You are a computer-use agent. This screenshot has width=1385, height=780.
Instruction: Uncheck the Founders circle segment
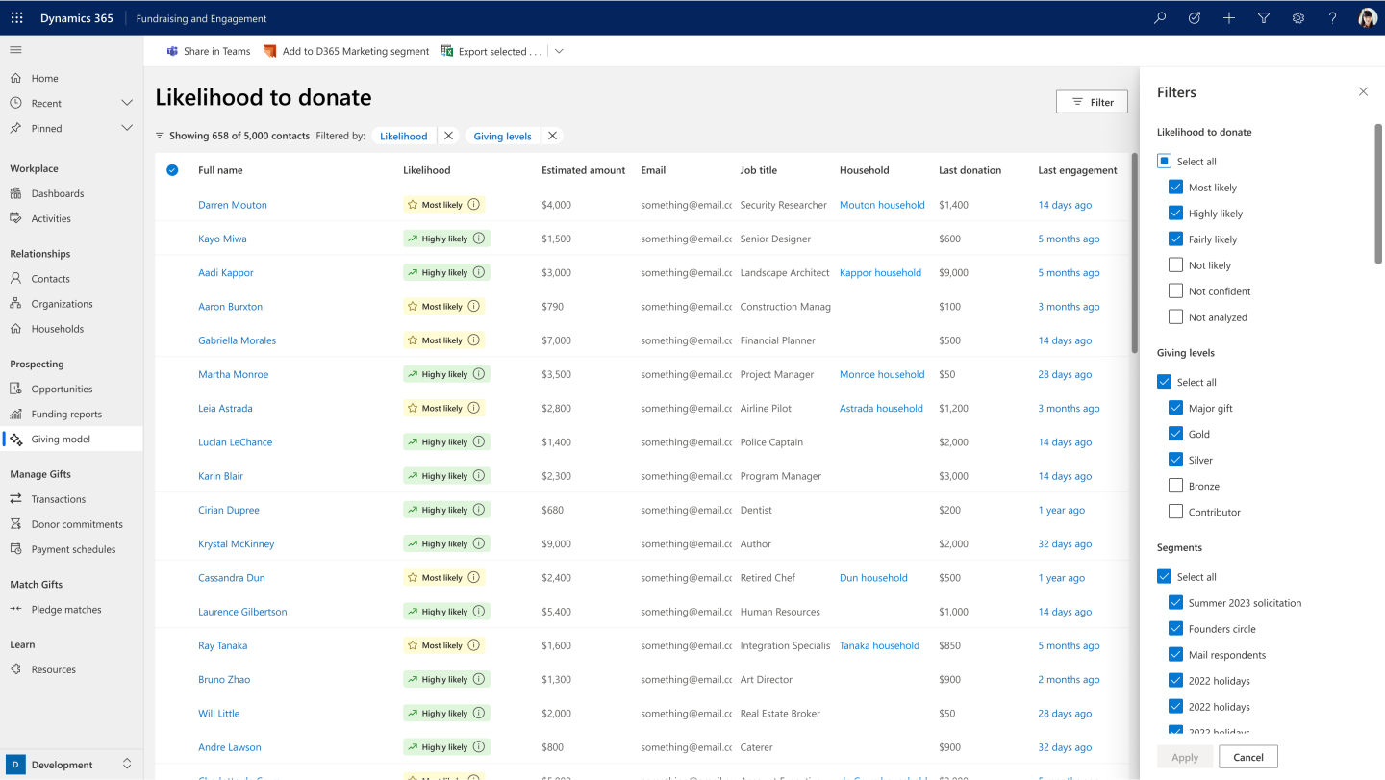click(x=1175, y=629)
